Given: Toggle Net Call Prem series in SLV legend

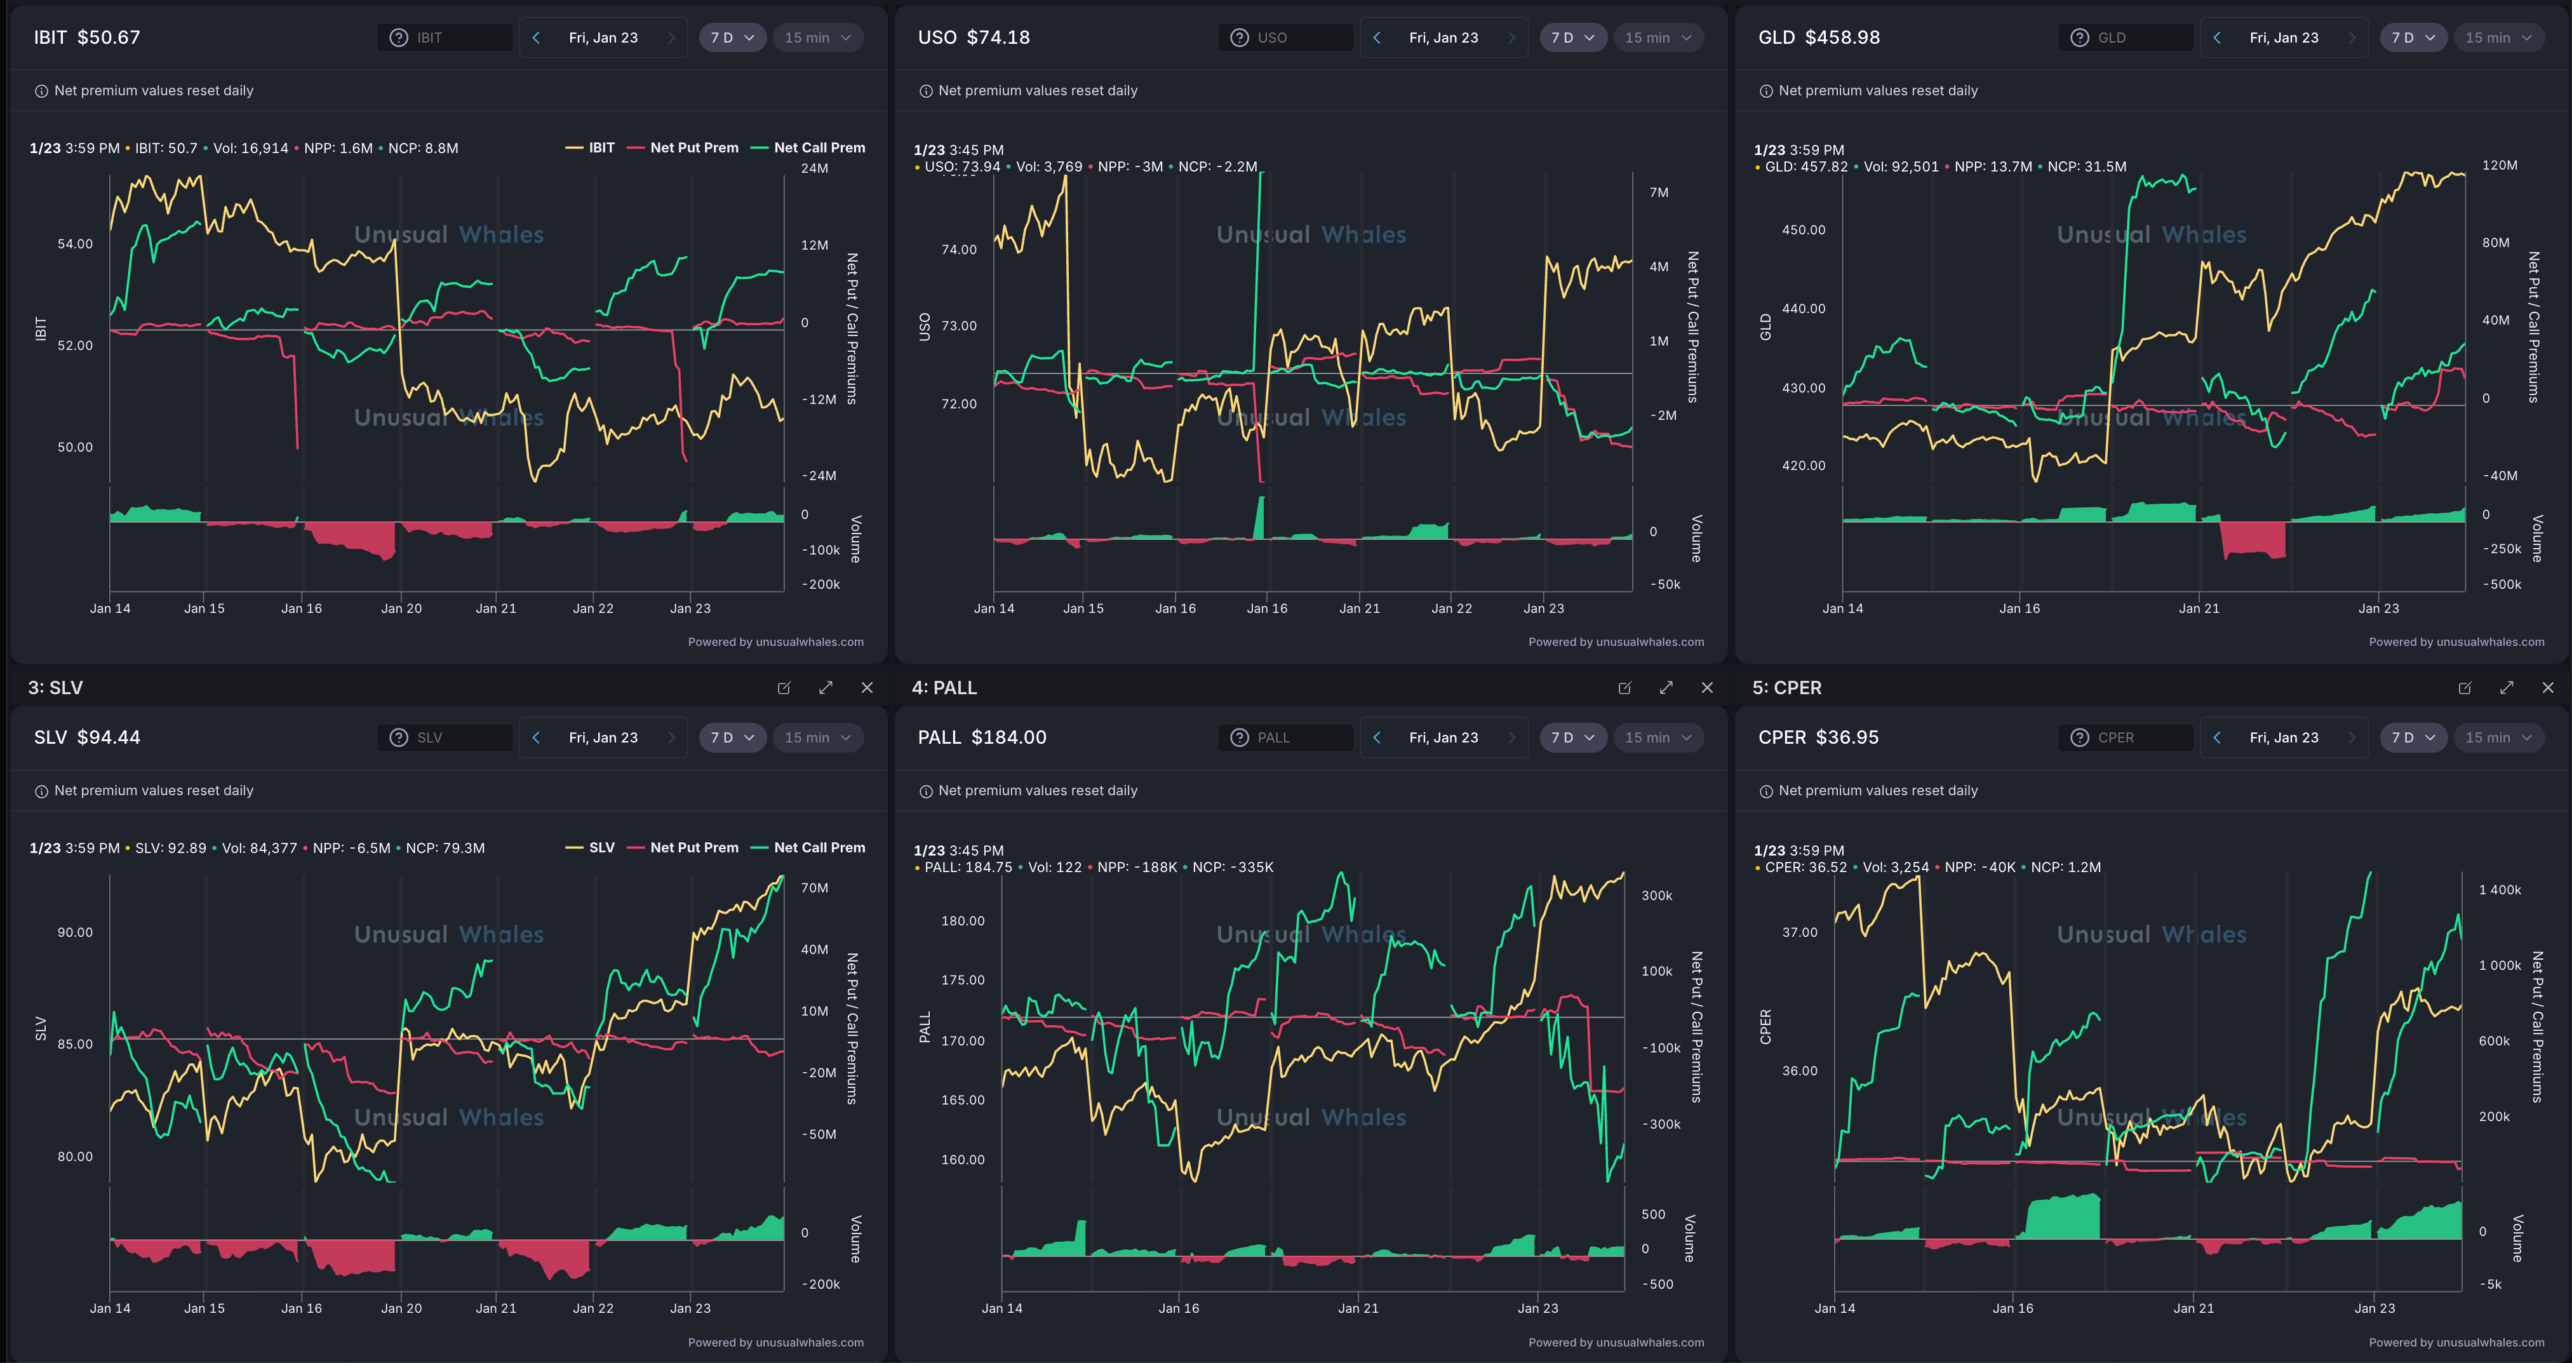Looking at the screenshot, I should coord(819,848).
